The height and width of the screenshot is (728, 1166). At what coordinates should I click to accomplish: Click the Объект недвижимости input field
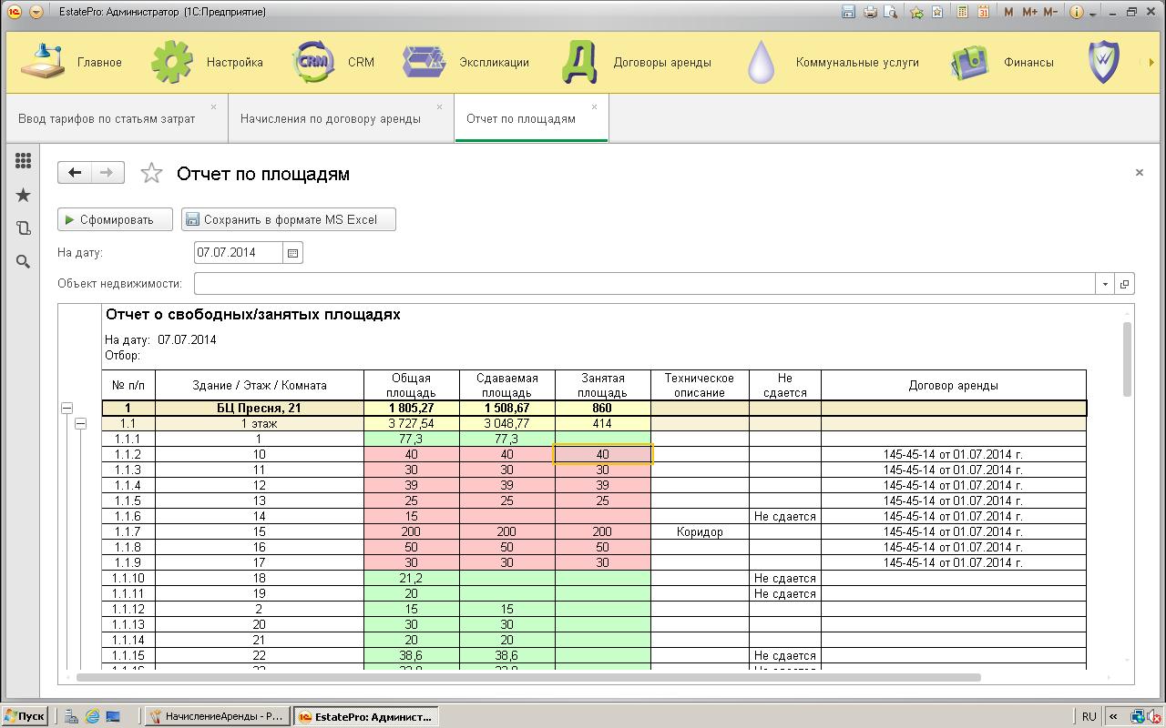[644, 284]
